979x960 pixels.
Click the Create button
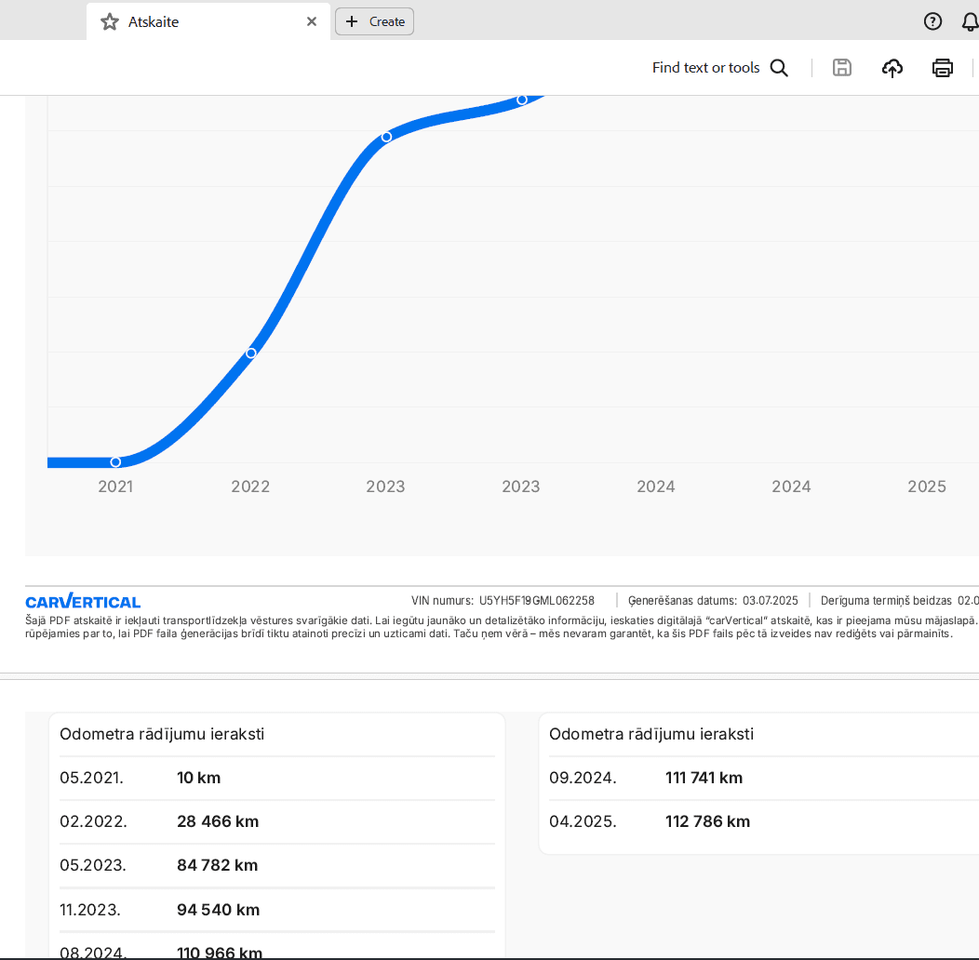point(375,21)
